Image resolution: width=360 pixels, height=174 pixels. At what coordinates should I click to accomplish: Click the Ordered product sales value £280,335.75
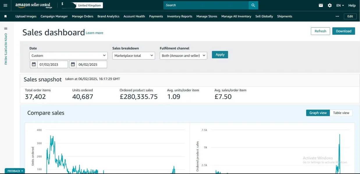coord(139,97)
